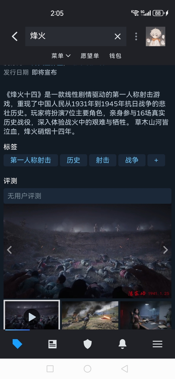Select the 第一人称射击 tag
The width and height of the screenshot is (175, 379).
tap(31, 160)
